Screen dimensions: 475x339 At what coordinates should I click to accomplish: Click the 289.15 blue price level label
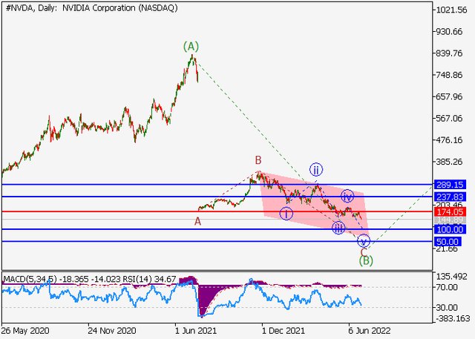pos(450,185)
